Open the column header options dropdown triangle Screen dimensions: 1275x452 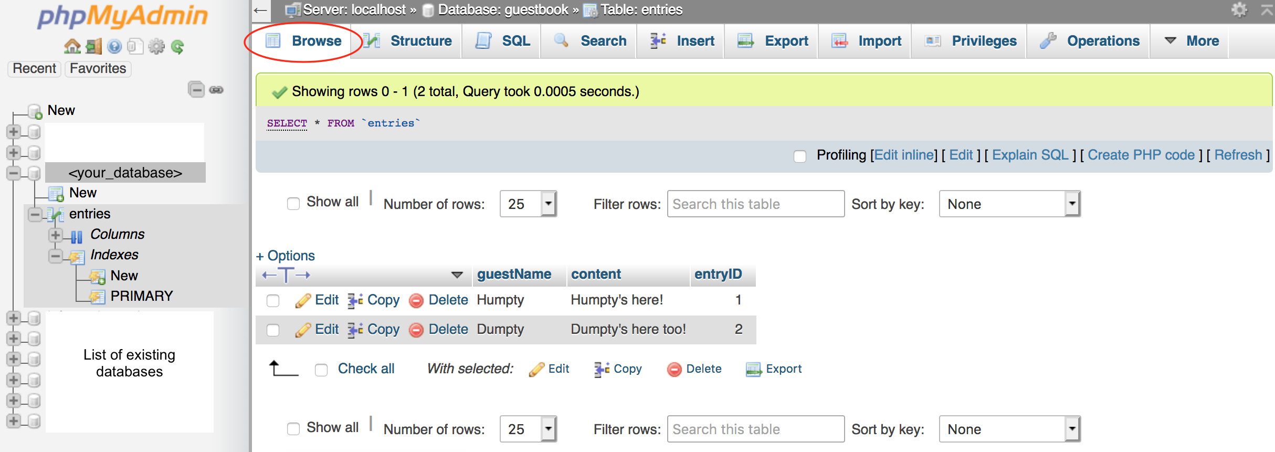tap(457, 275)
